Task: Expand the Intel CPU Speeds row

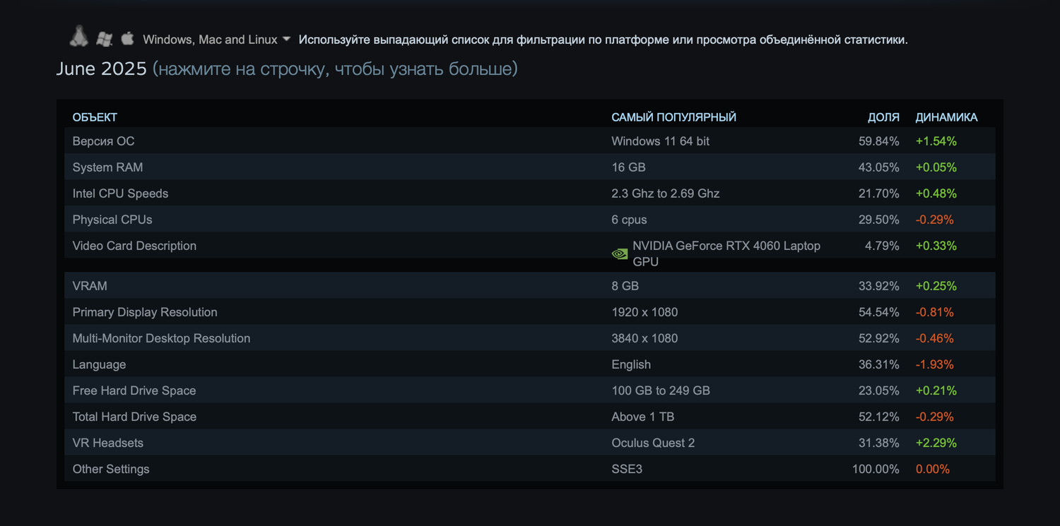Action: 120,193
